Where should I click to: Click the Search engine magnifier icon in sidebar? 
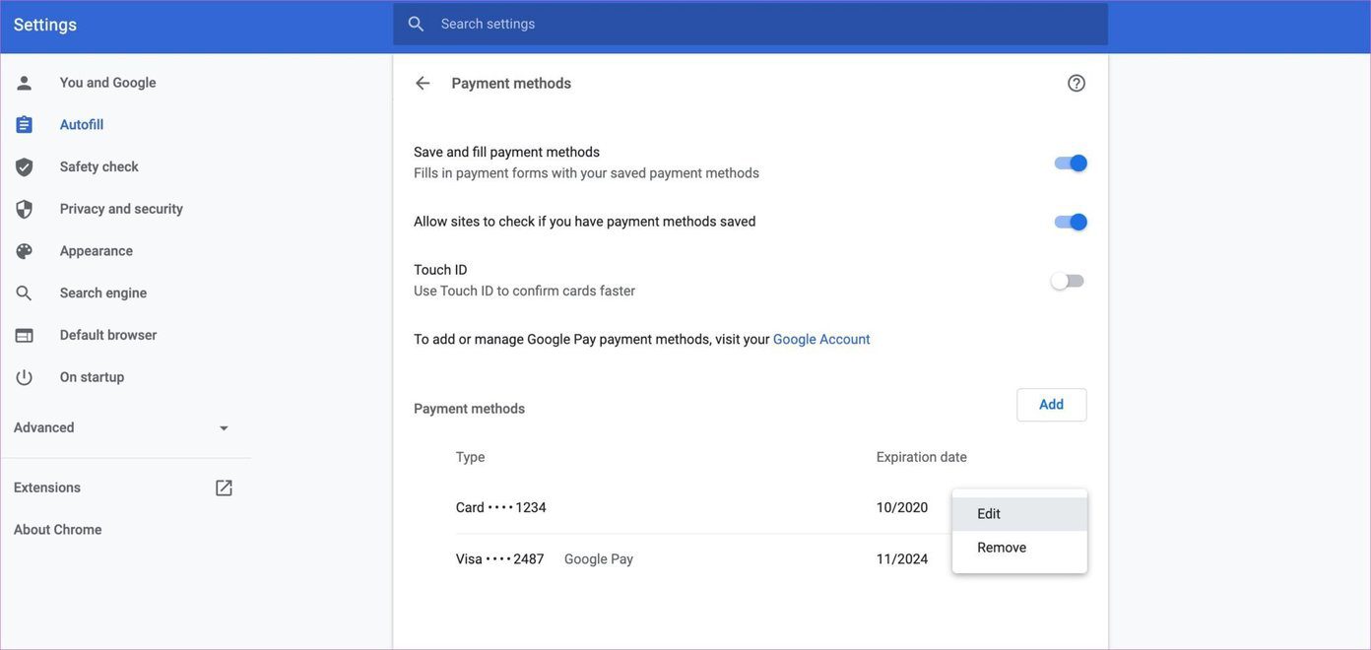pos(24,293)
